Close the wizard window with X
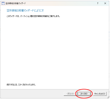 coord(105,3)
